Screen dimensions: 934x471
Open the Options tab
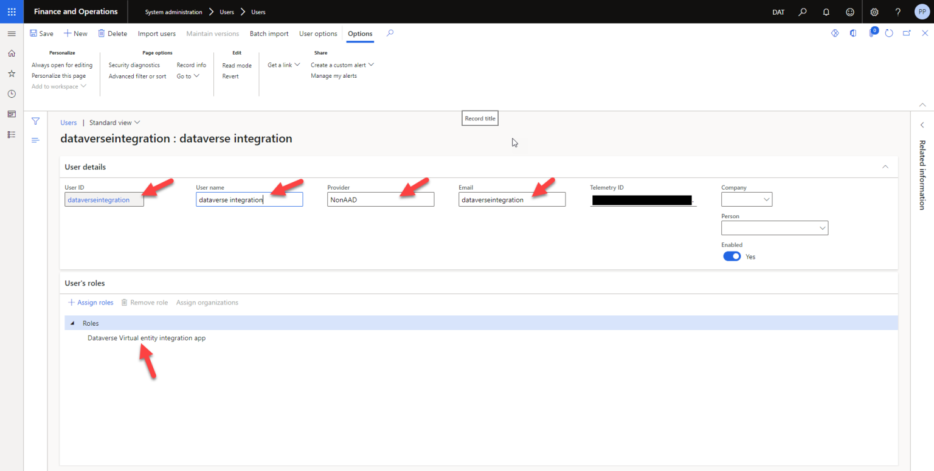(360, 33)
